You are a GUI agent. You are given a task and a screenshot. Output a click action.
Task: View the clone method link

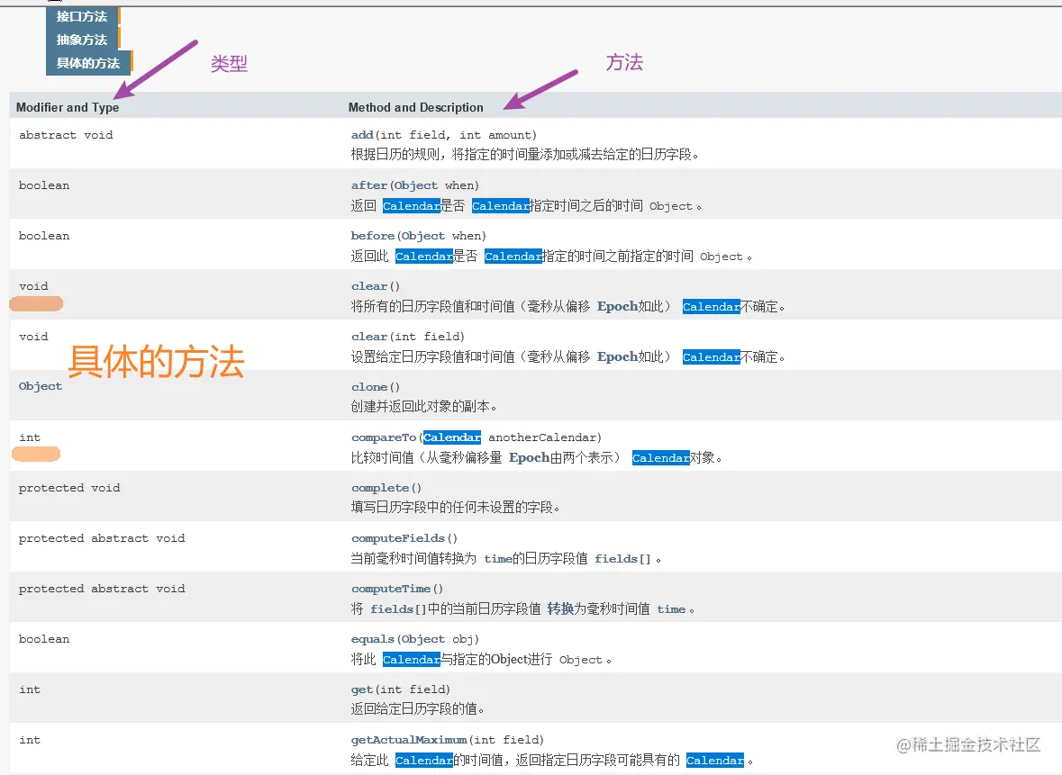(x=368, y=387)
